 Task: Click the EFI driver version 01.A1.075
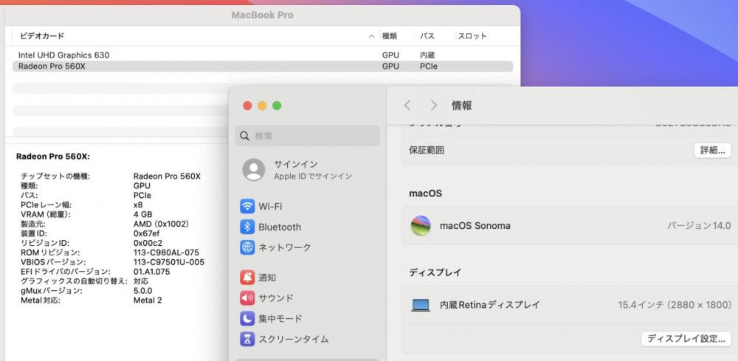[x=151, y=272]
